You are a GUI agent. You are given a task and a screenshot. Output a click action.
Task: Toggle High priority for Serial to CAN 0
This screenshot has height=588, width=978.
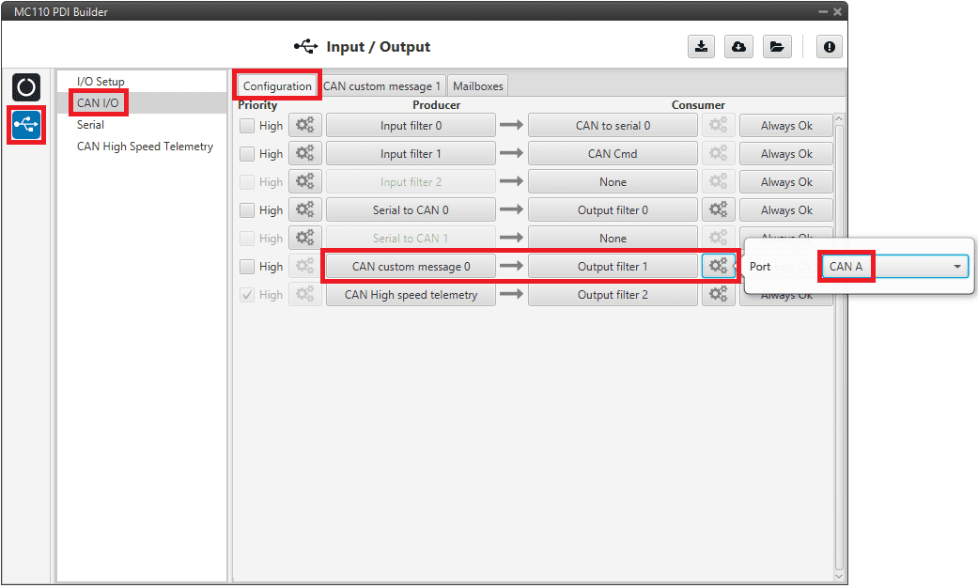pos(247,210)
